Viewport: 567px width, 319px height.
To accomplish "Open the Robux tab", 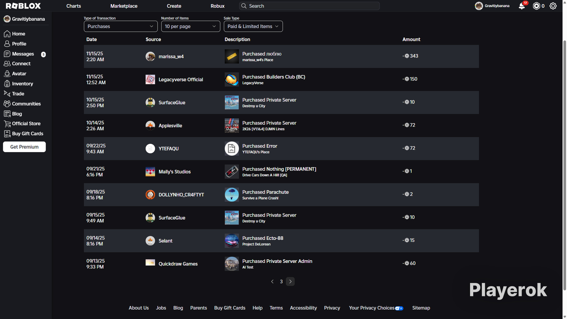I will pos(217,6).
